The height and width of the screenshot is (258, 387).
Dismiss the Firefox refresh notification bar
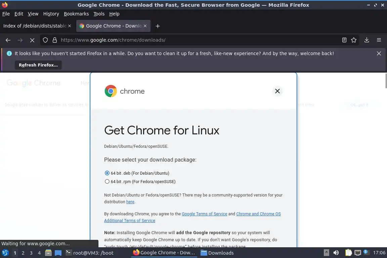pos(379,53)
